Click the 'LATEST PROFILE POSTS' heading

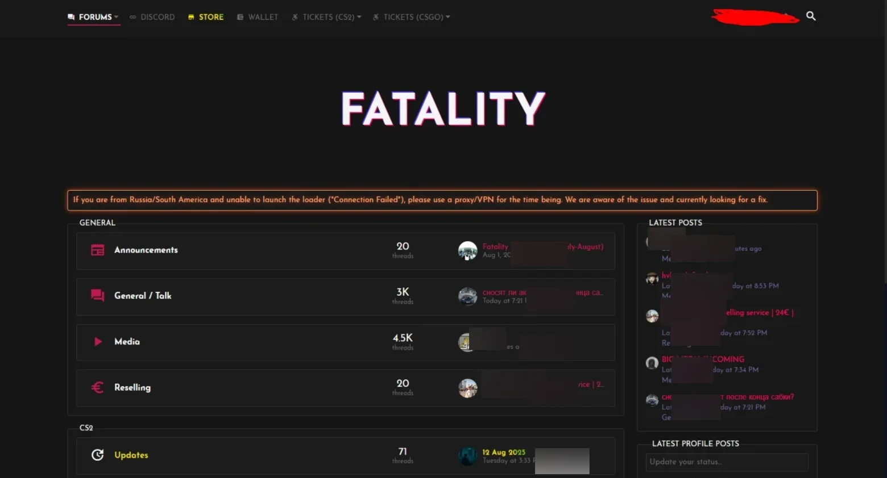[x=695, y=443]
